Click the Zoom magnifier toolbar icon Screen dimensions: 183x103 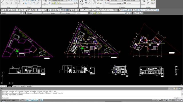[70, 10]
